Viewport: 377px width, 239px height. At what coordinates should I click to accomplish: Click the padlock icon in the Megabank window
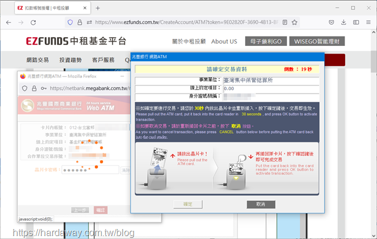point(34,88)
